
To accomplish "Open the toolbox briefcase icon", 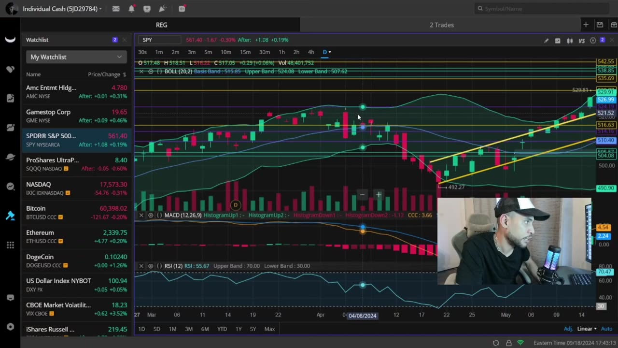I will point(614,25).
